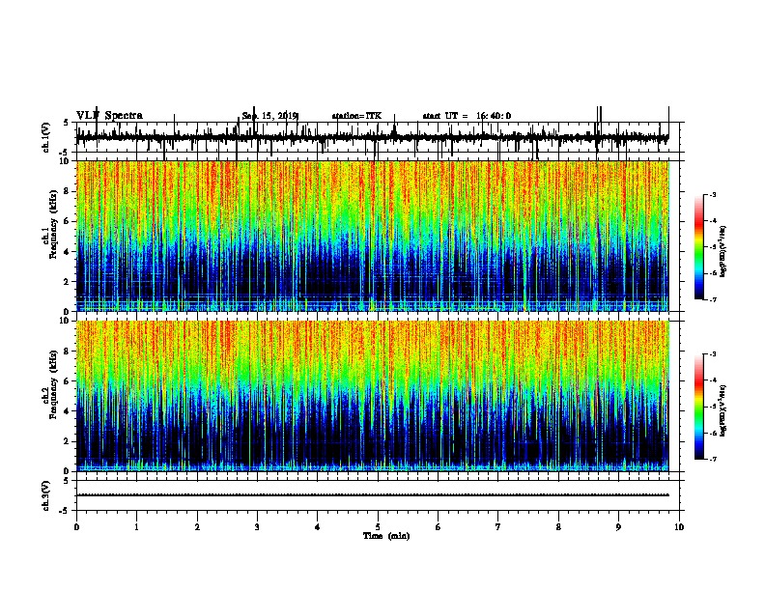Click the ch.2 "Frequency (kHz)" axis label
765x591 pixels.
pyautogui.click(x=53, y=384)
